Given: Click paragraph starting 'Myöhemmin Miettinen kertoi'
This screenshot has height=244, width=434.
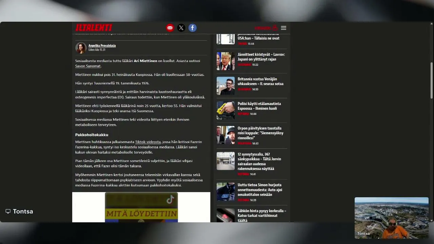Looking at the screenshot, I should pos(139,180).
